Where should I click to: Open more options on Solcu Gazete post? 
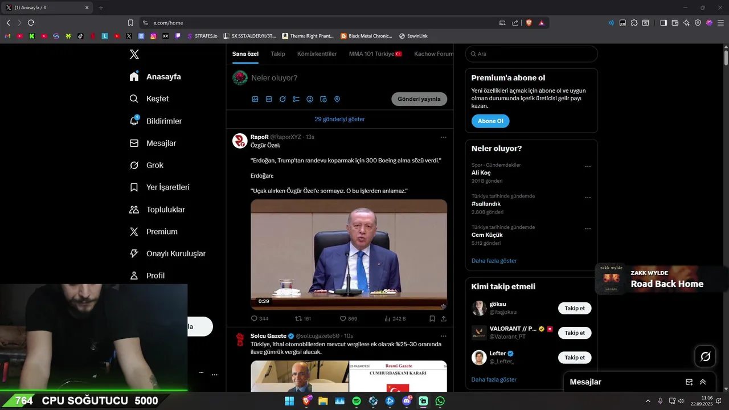(443, 336)
